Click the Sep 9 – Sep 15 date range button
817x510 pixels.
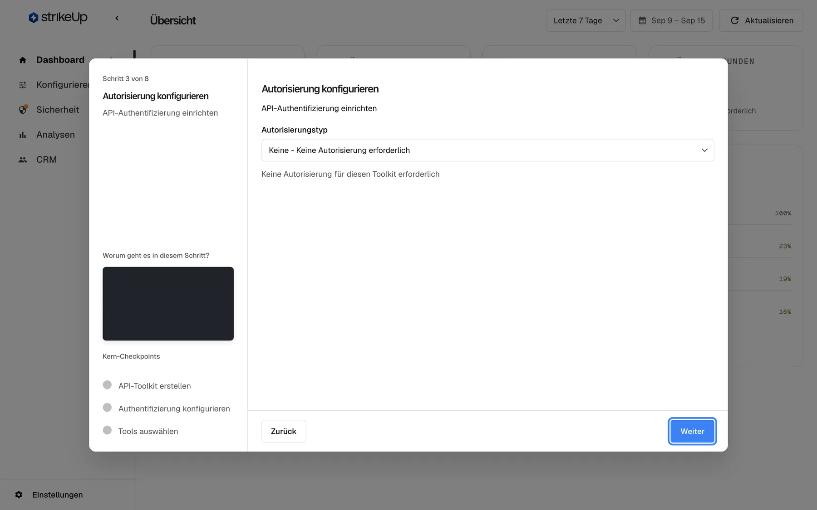coord(671,20)
